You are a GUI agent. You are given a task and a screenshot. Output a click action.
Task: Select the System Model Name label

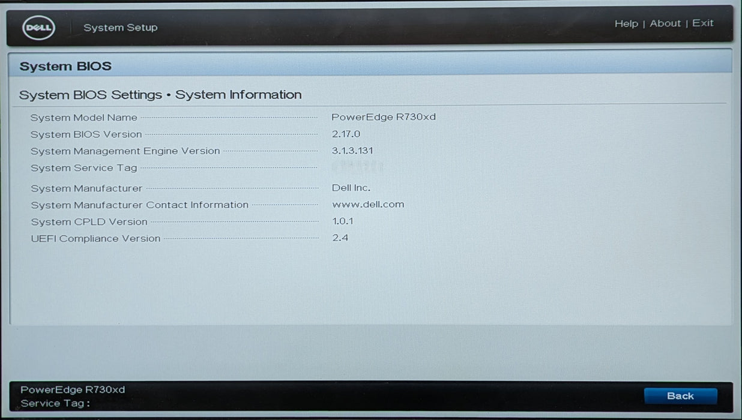coord(84,118)
